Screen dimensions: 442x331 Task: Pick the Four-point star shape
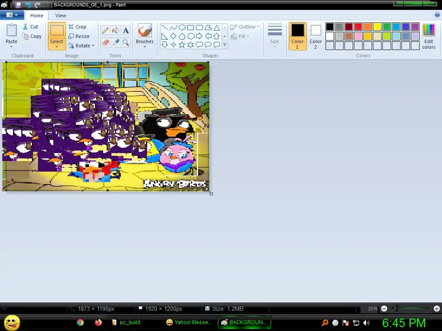click(174, 44)
